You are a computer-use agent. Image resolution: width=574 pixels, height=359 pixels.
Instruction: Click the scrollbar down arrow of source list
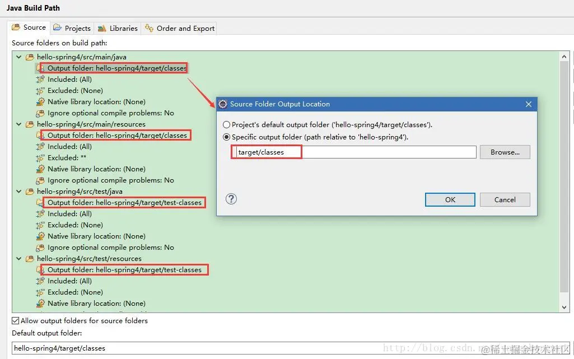click(x=564, y=307)
